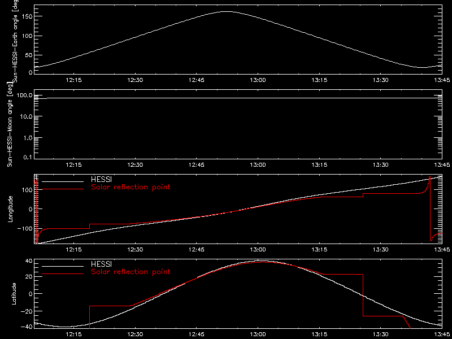452x339 pixels.
Task: Click 12:15 tick under Moon angle plot
Action: pos(74,165)
